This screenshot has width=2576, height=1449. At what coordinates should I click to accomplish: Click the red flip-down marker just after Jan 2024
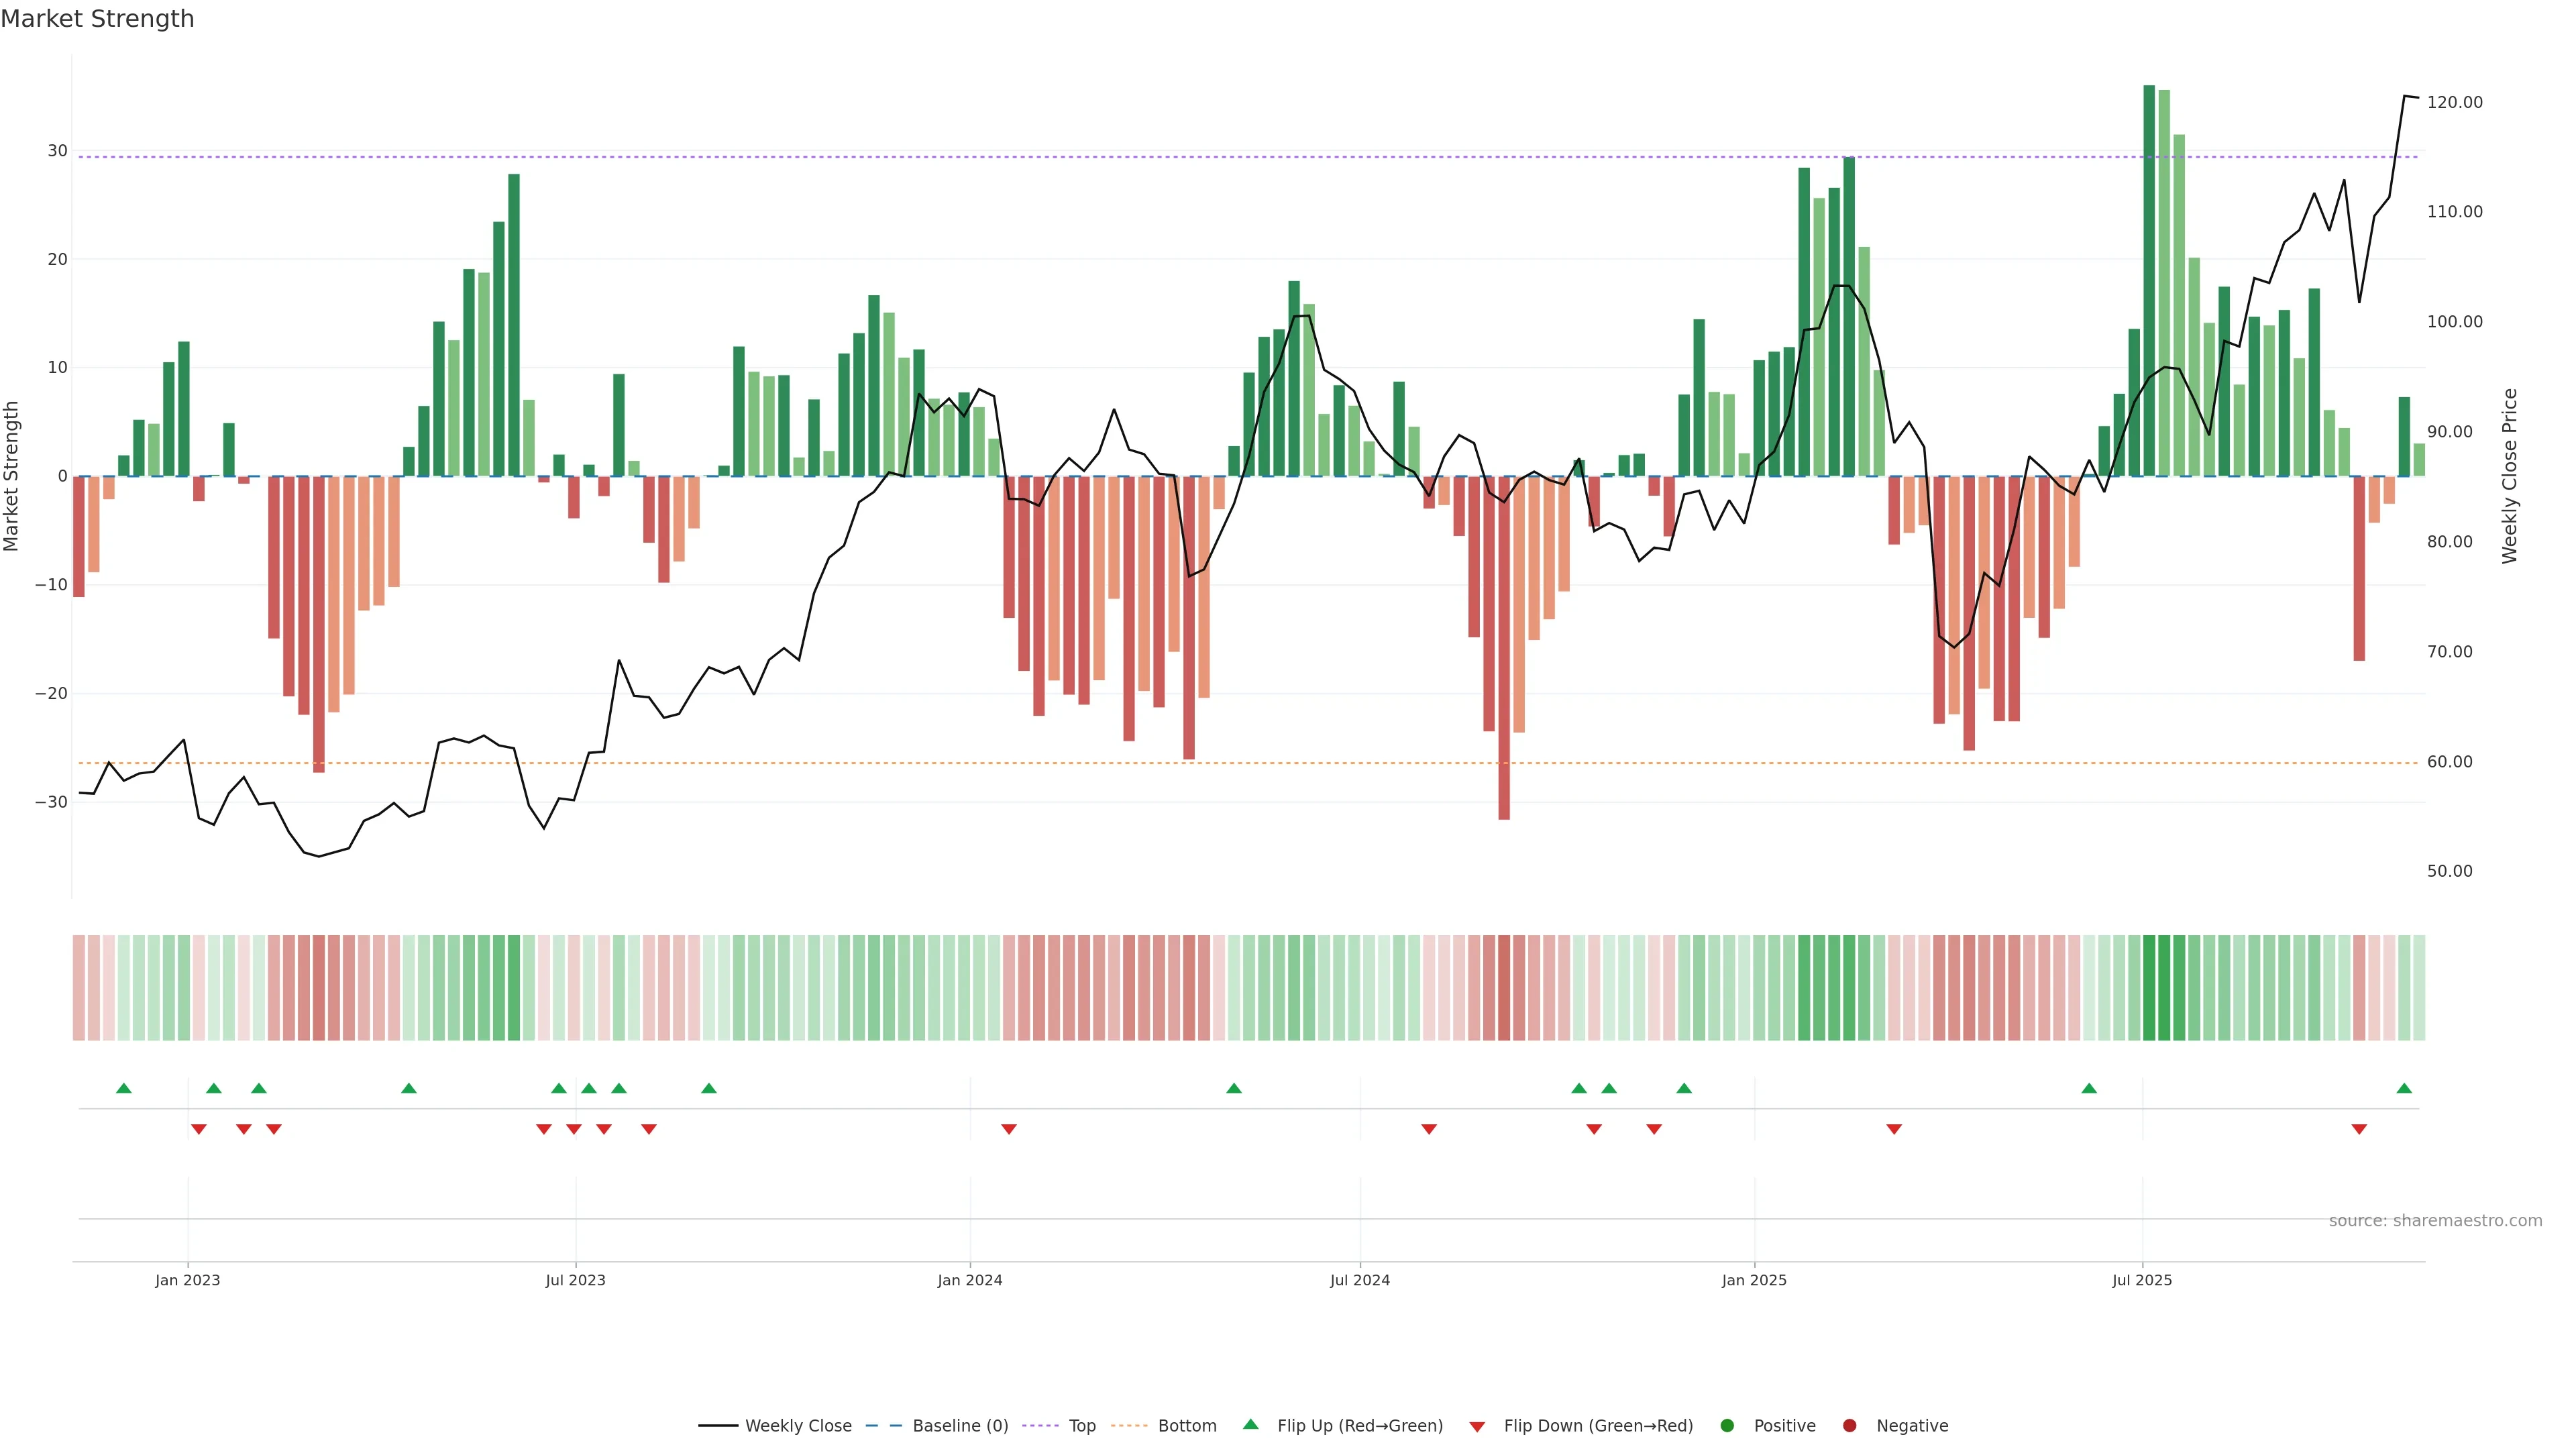[1009, 1129]
